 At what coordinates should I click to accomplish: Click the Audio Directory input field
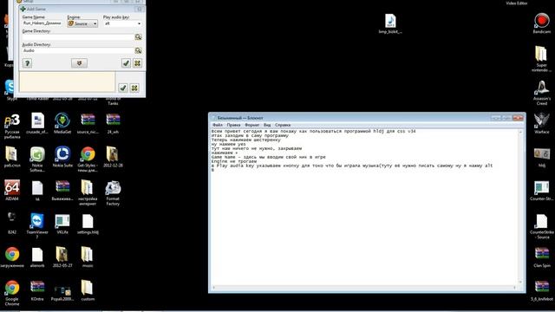(78, 50)
